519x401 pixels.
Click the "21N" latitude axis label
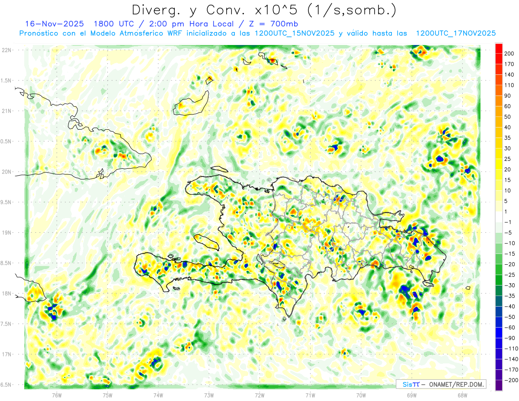pyautogui.click(x=6, y=111)
